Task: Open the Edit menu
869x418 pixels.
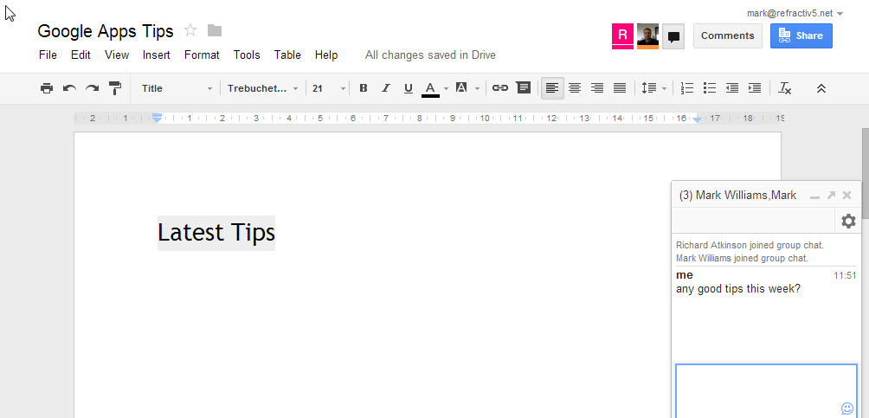Action: (80, 55)
